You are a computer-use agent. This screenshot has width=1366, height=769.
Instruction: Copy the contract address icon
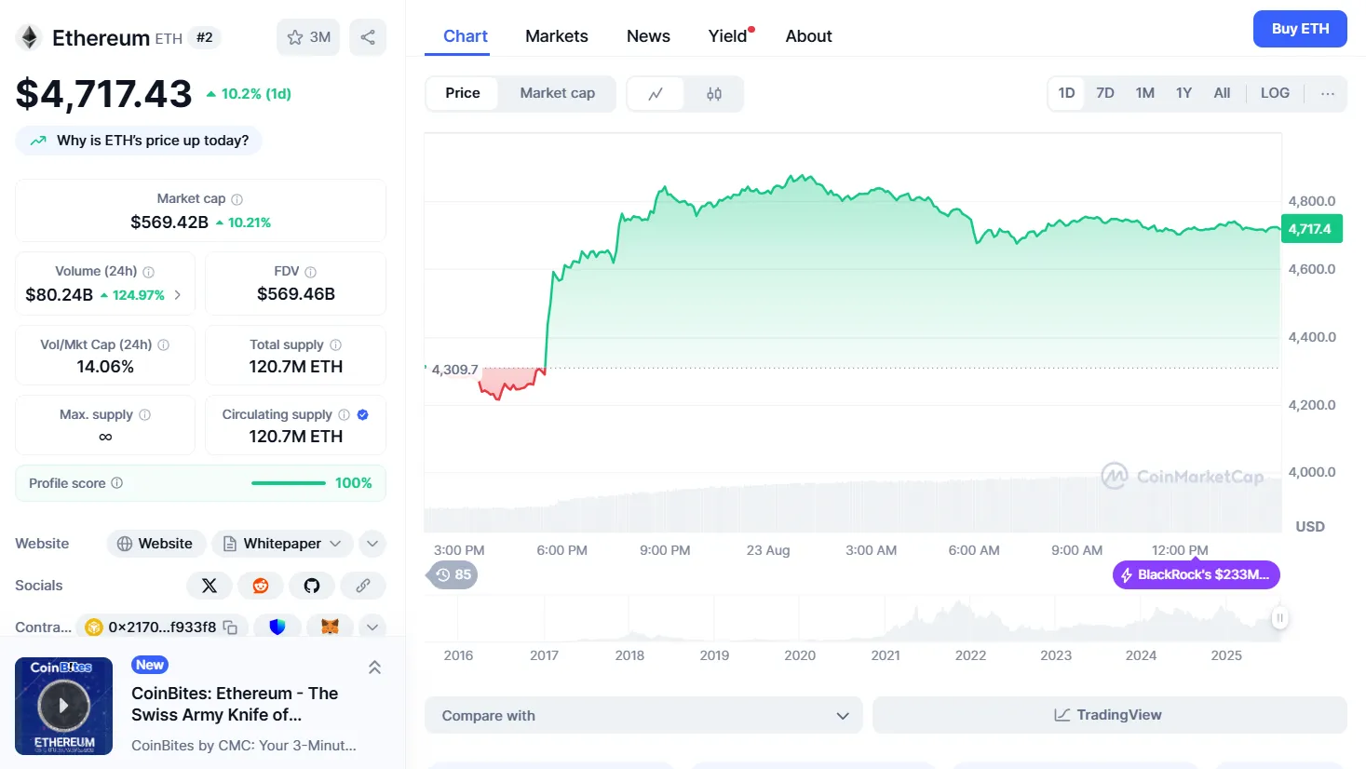230,627
